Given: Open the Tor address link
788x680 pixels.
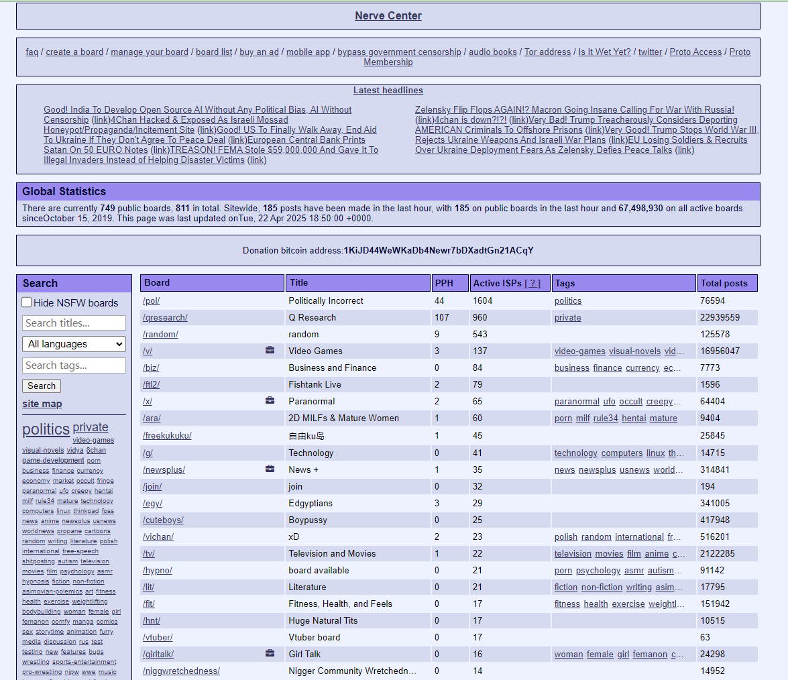Looking at the screenshot, I should pos(547,52).
